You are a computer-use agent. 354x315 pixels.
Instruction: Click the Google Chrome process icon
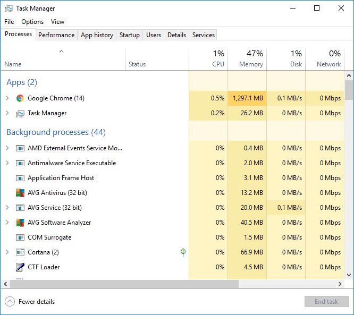(x=20, y=98)
